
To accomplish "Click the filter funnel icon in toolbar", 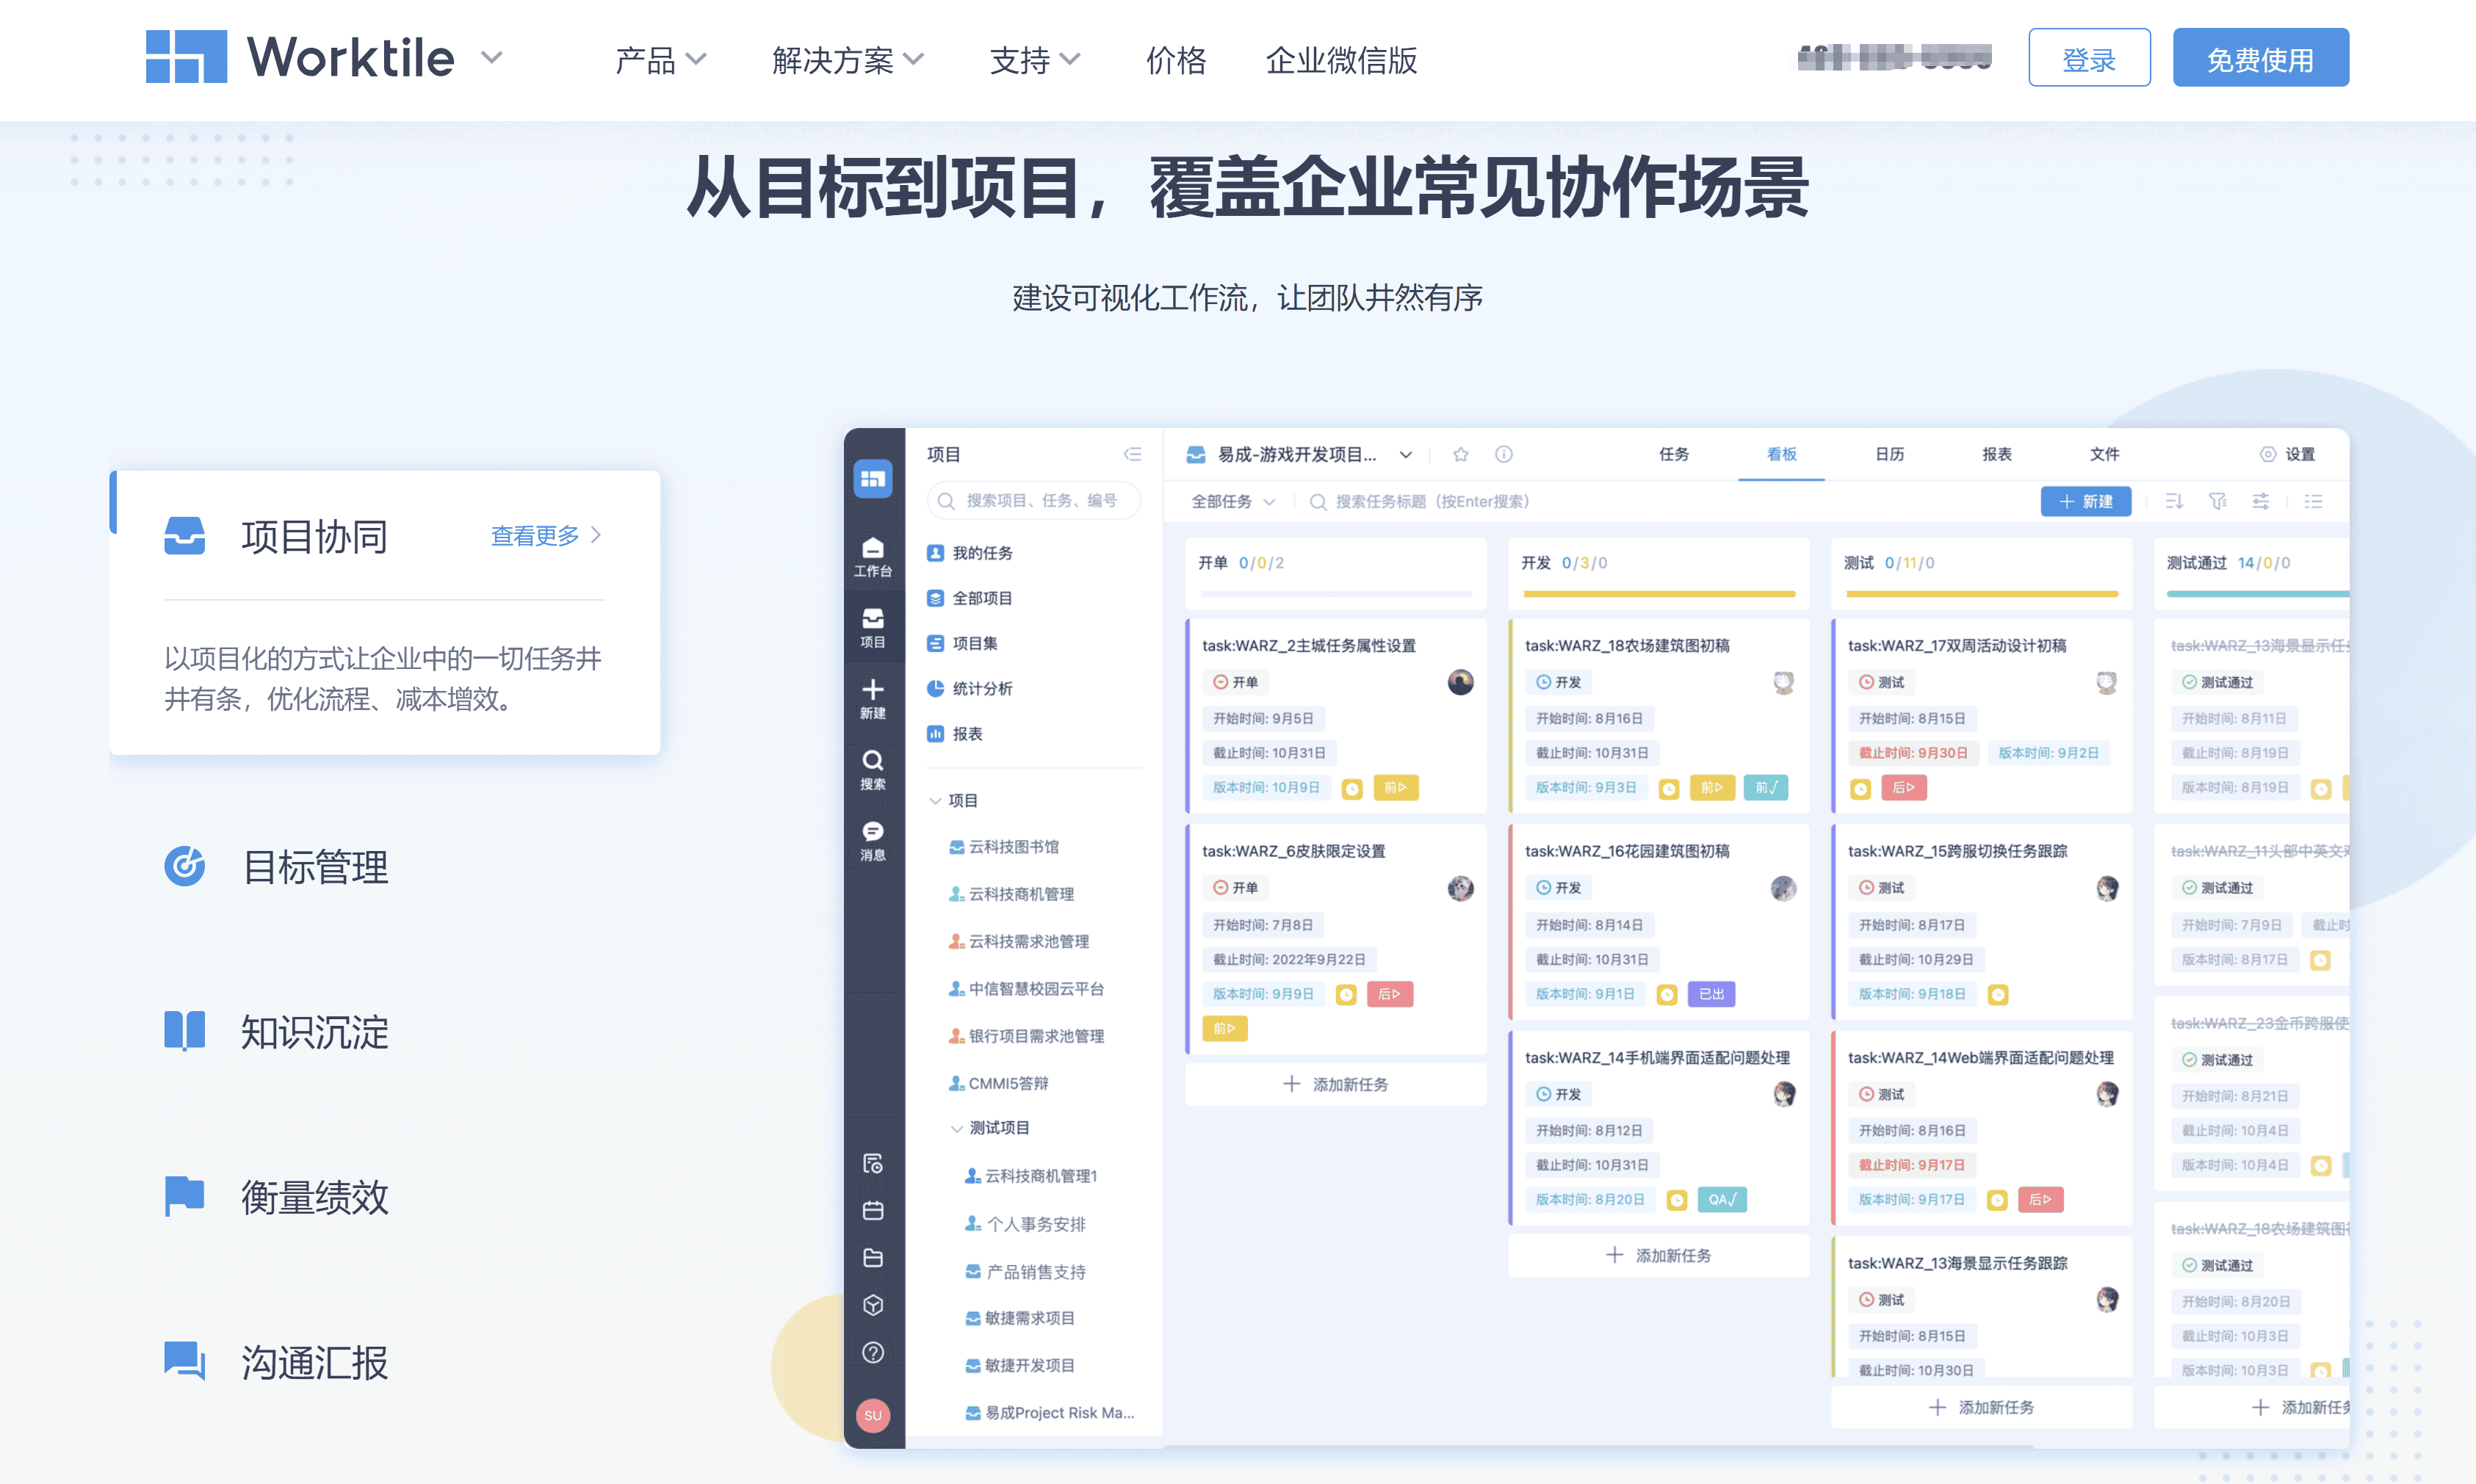I will point(2217,501).
